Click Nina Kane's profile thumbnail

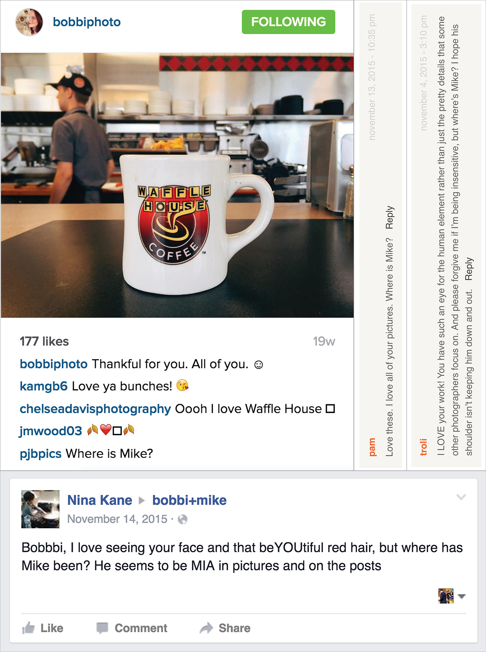(x=40, y=509)
